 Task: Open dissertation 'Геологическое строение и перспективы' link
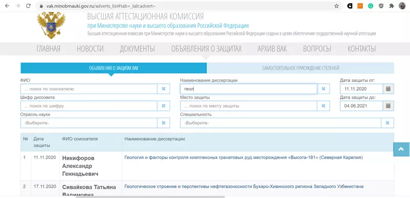(244, 187)
